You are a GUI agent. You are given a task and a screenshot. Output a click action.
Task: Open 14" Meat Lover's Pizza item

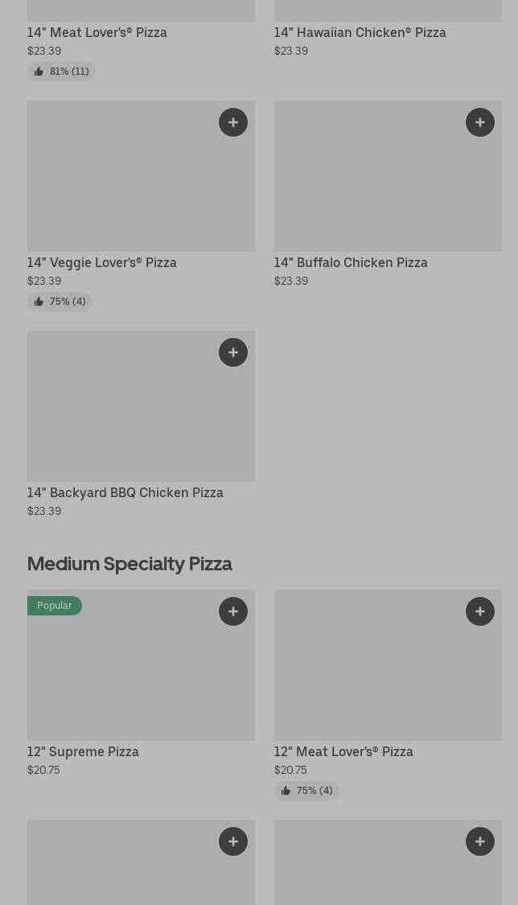click(97, 32)
